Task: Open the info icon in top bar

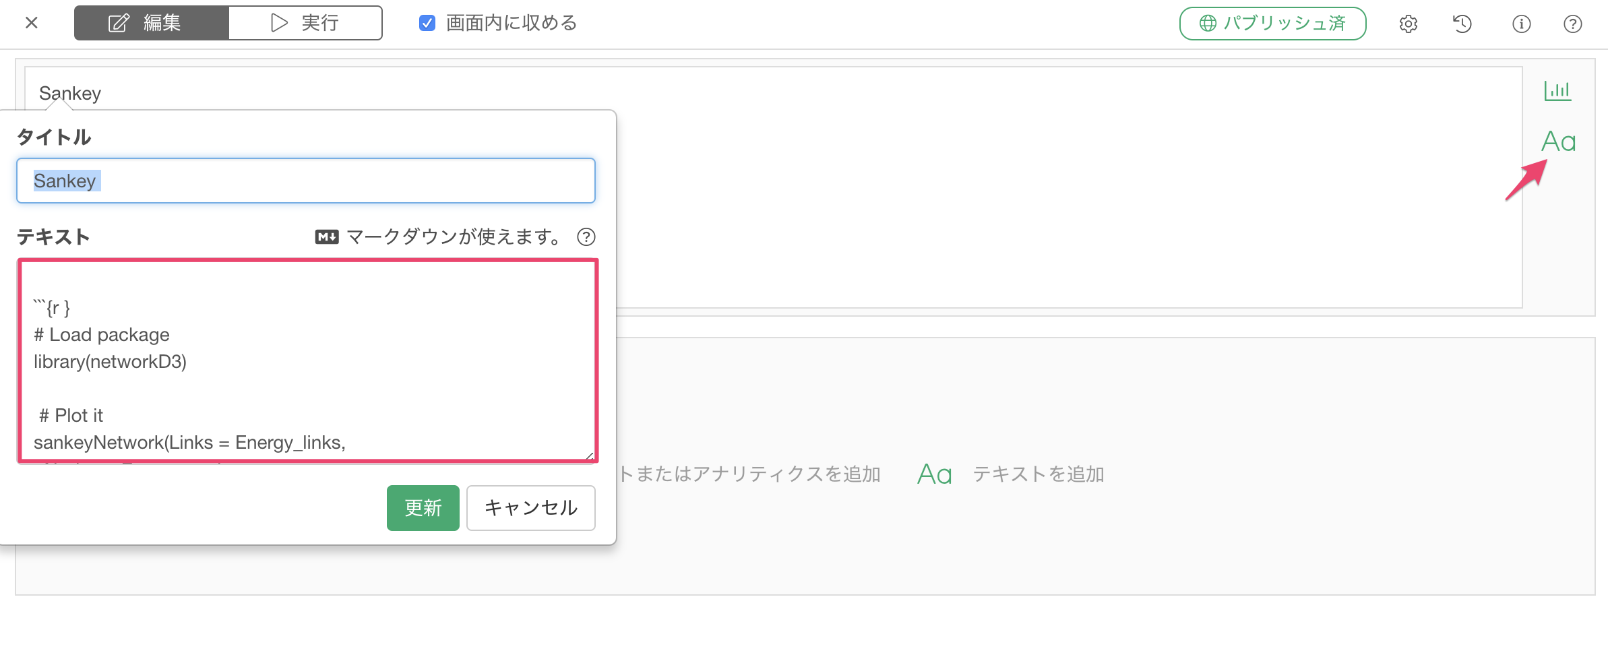Action: (x=1521, y=24)
